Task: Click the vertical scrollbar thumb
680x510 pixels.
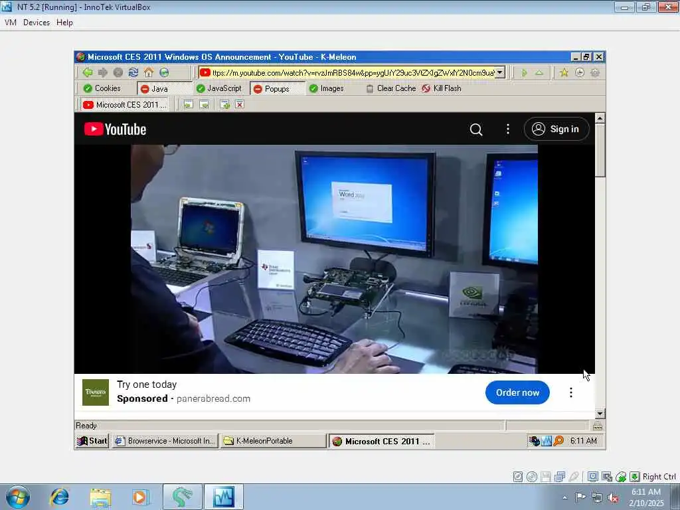Action: tap(600, 150)
